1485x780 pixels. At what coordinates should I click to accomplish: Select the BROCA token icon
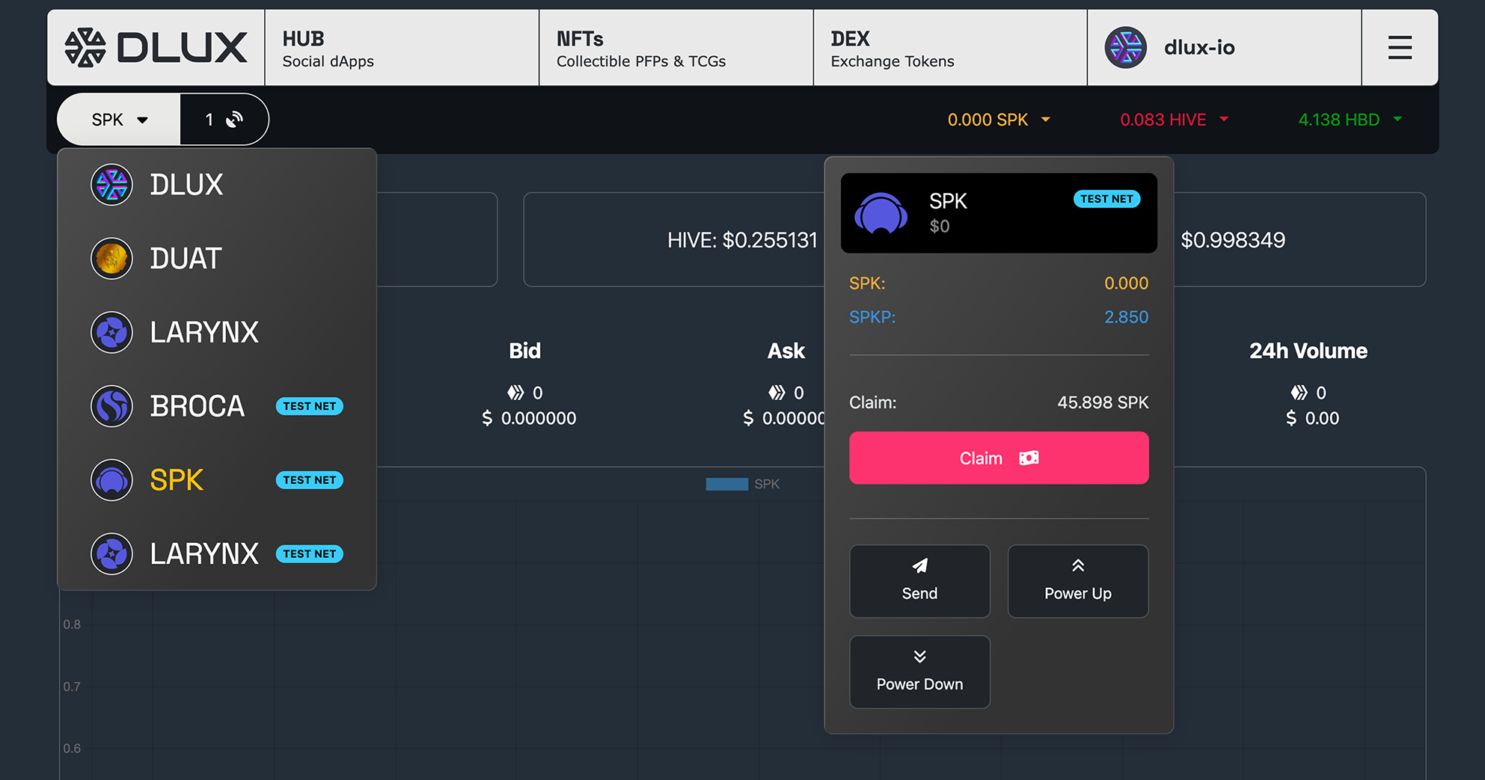111,406
